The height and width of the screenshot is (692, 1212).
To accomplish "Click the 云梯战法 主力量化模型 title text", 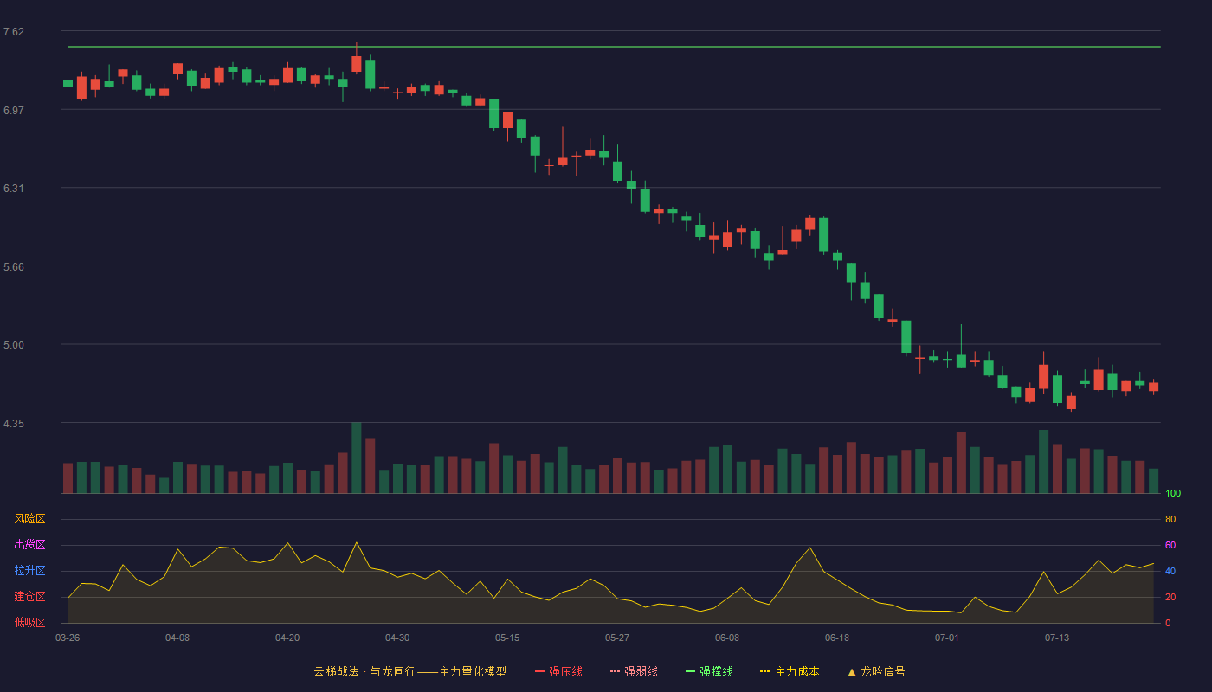I will tap(410, 671).
